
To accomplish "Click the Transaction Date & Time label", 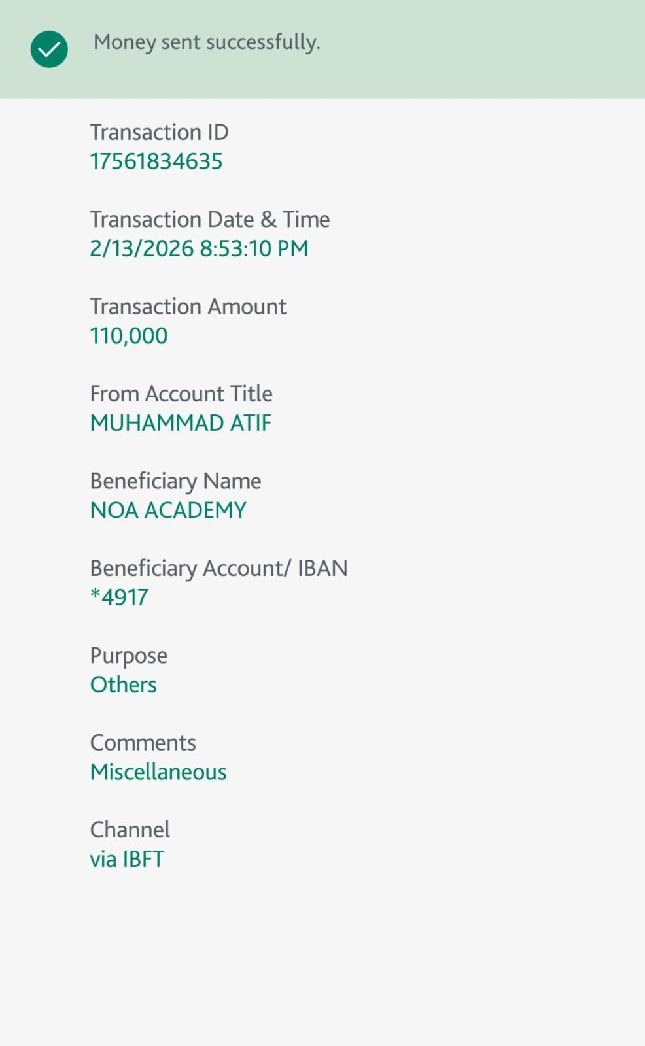I will pos(209,219).
